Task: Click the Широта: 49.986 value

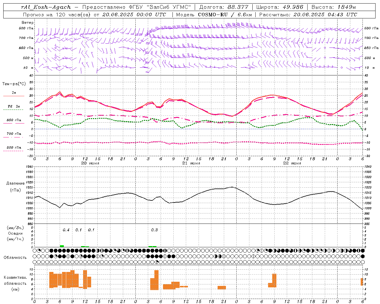Action: [x=280, y=7]
